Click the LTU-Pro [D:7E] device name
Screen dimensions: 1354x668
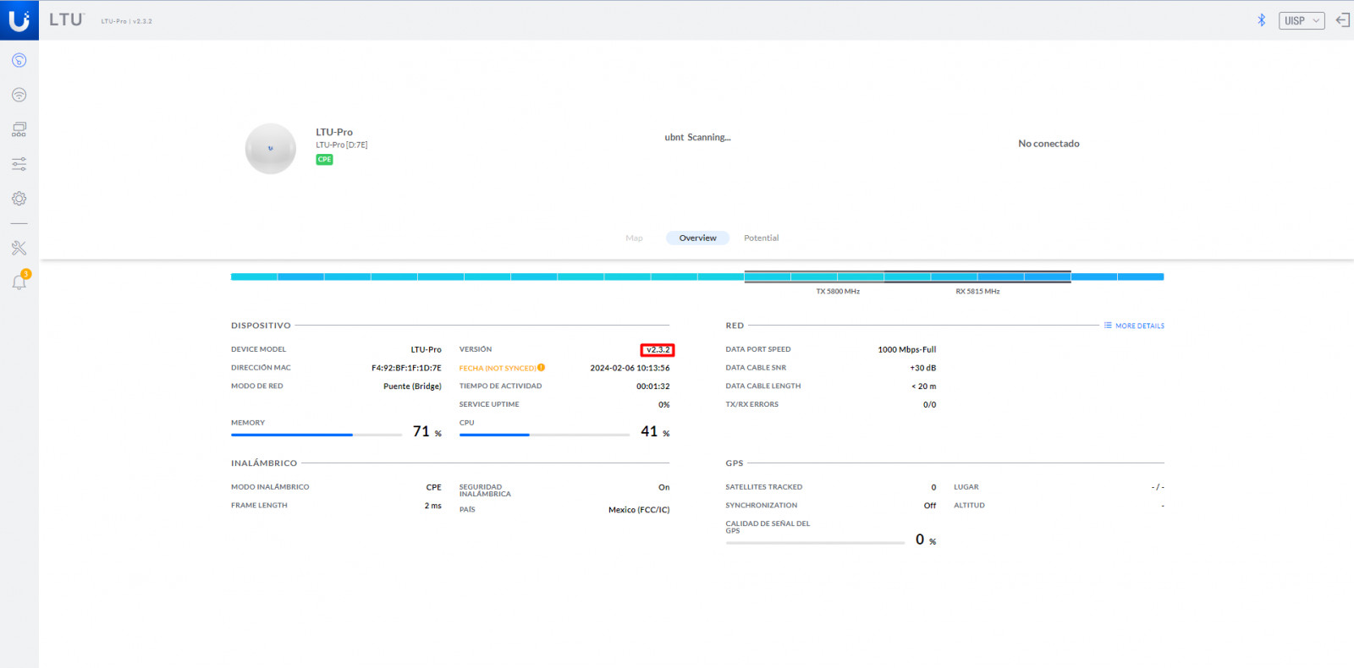tap(342, 145)
